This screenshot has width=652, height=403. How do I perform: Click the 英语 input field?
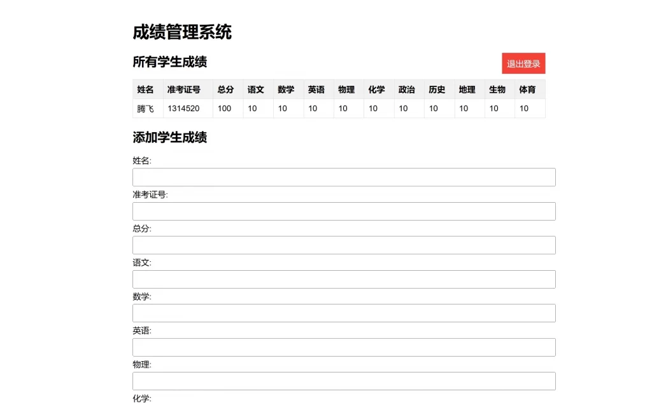click(x=343, y=346)
